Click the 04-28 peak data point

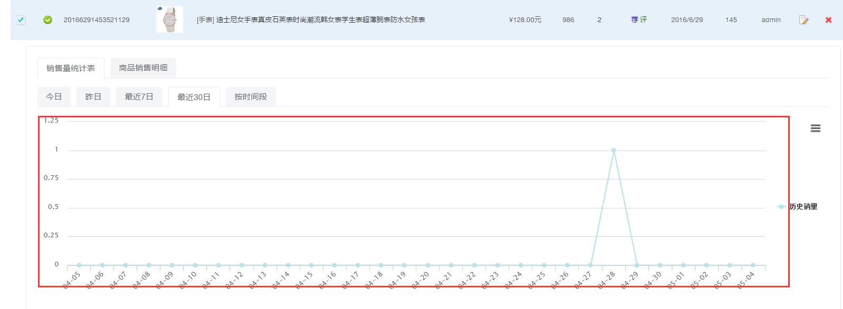pyautogui.click(x=614, y=151)
